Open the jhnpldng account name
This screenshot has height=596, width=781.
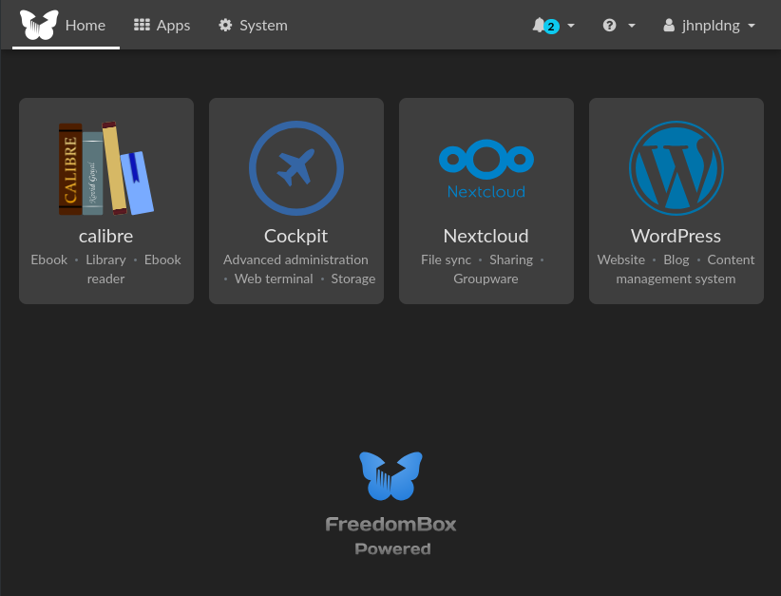tap(711, 26)
